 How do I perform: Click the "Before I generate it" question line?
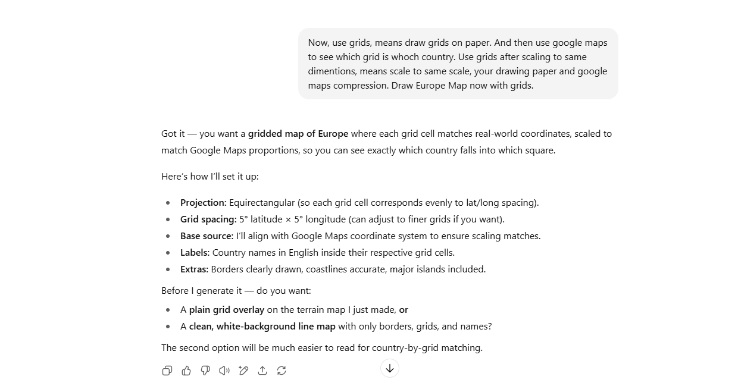point(236,291)
